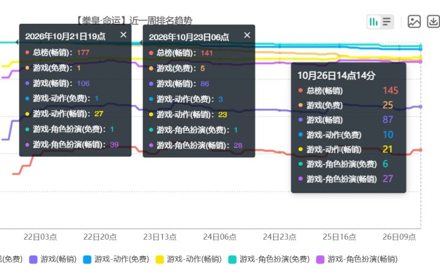Image resolution: width=440 pixels, height=280 pixels.
Task: Toggle the 游戏-角色扮演(免费) legend series
Action: coord(269,259)
